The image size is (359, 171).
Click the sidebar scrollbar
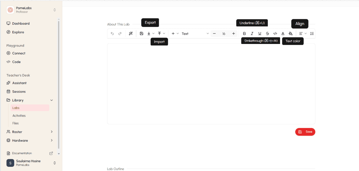click(x=59, y=85)
